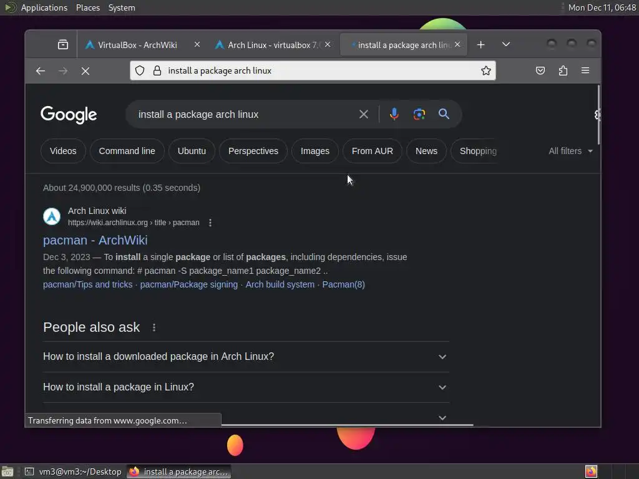Image resolution: width=639 pixels, height=479 pixels.
Task: Open Firefox hamburger application menu
Action: pos(585,71)
